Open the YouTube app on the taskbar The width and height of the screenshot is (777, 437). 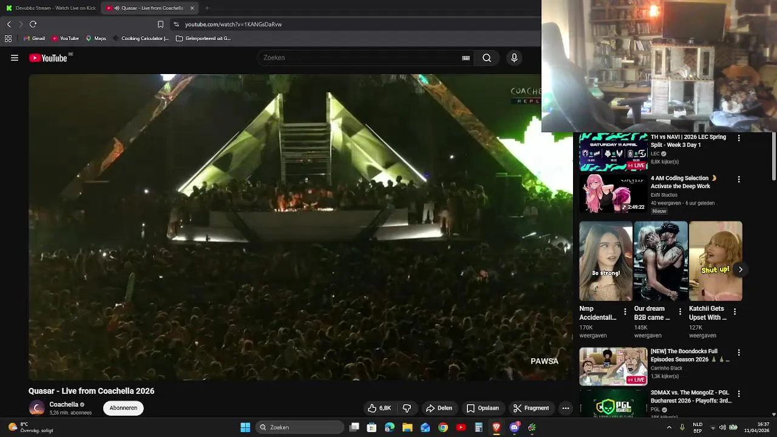(x=461, y=427)
